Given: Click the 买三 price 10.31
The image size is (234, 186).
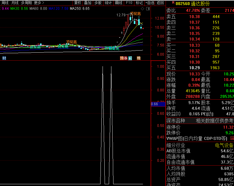Looking at the screenshot, I should [x=195, y=56].
